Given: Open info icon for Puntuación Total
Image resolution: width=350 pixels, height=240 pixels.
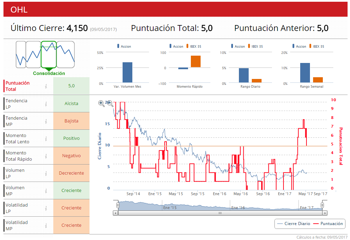Looking at the screenshot, I should [46, 86].
